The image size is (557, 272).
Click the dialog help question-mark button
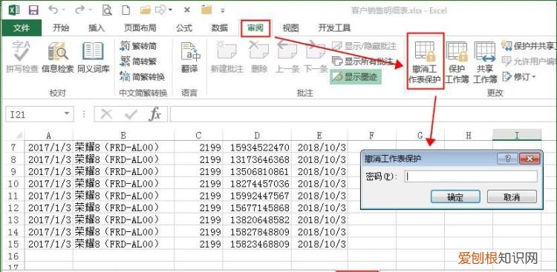507,159
